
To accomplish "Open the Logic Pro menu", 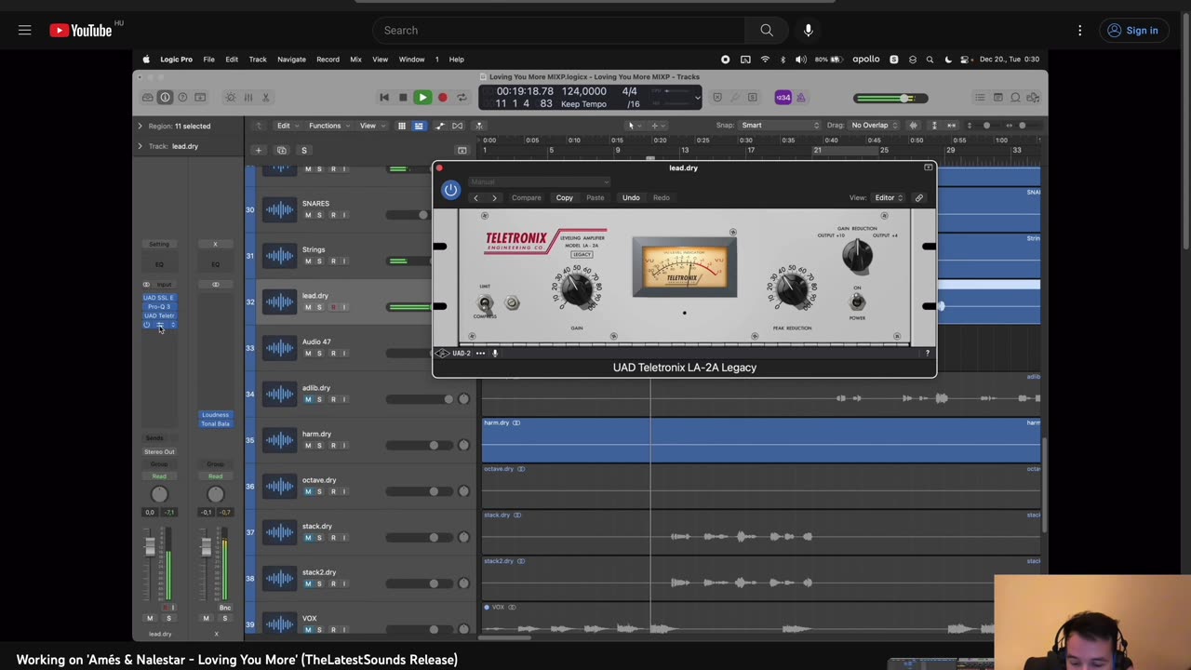I will coord(176,60).
